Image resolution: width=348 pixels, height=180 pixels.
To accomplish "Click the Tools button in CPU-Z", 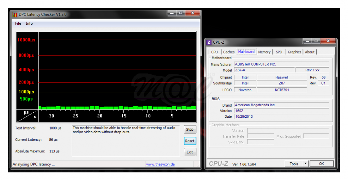I will pos(294,164).
